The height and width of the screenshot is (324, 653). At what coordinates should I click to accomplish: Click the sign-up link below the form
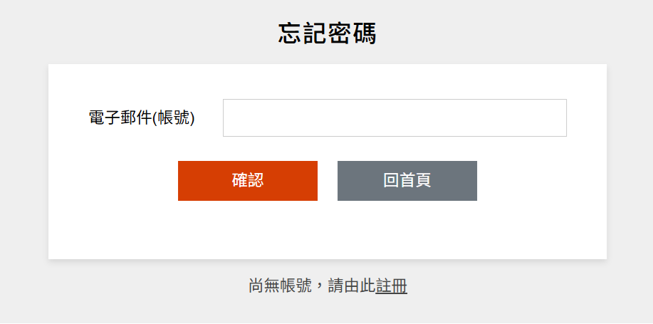click(x=392, y=286)
